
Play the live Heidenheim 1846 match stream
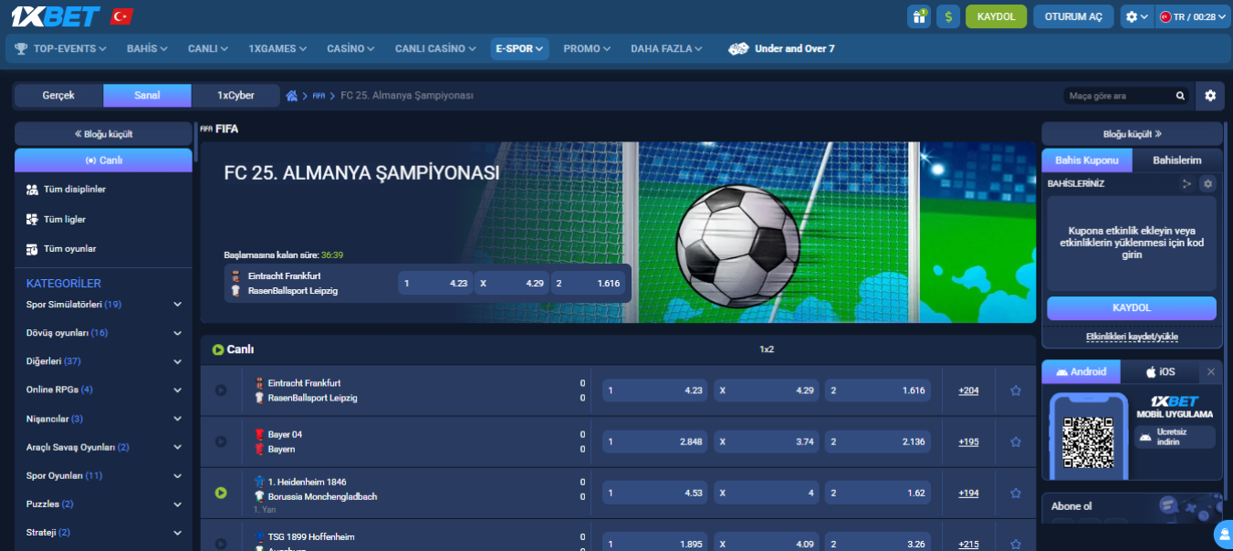click(220, 493)
